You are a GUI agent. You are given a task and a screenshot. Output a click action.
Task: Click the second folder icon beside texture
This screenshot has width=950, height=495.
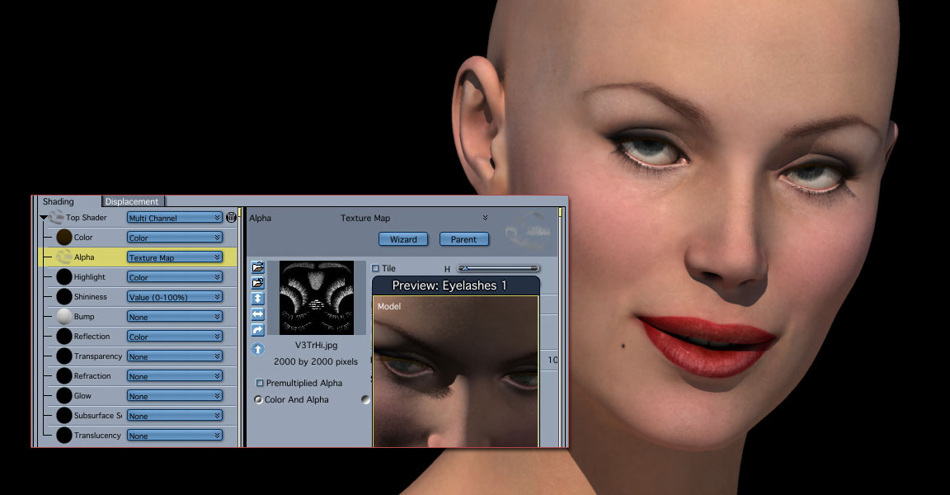(257, 282)
